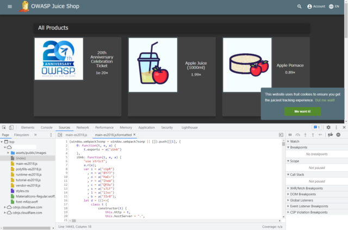Open the EN language selector
The height and width of the screenshot is (230, 348).
click(x=334, y=7)
